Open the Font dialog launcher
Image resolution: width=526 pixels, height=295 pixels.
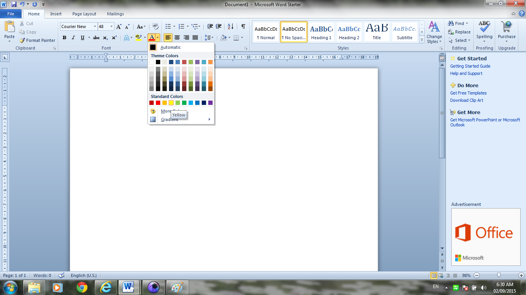coord(246,48)
